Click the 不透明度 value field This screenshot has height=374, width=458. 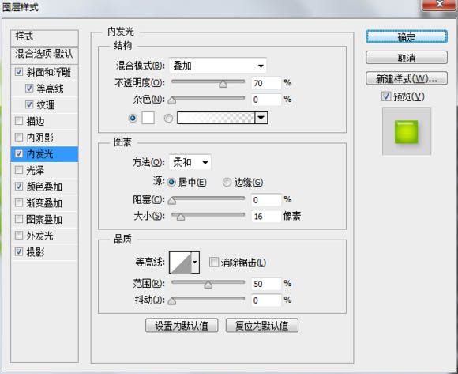pyautogui.click(x=266, y=83)
